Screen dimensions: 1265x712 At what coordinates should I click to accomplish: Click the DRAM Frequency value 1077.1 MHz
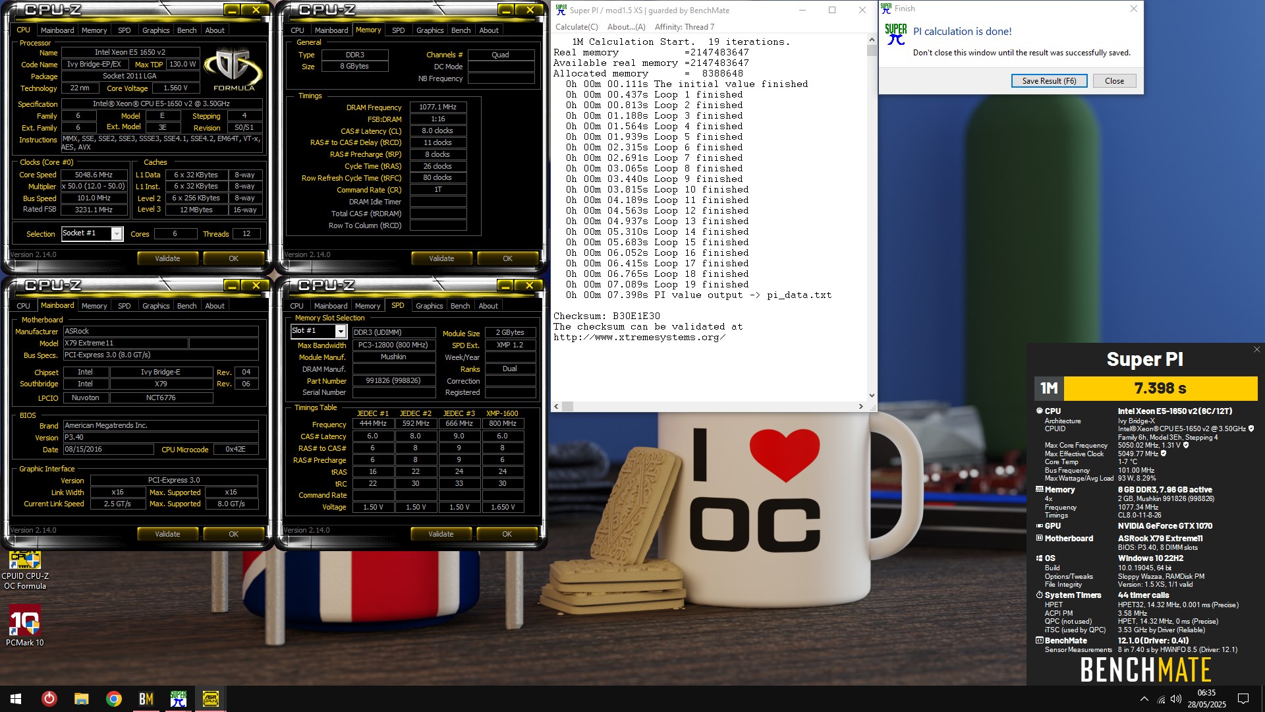click(x=438, y=107)
